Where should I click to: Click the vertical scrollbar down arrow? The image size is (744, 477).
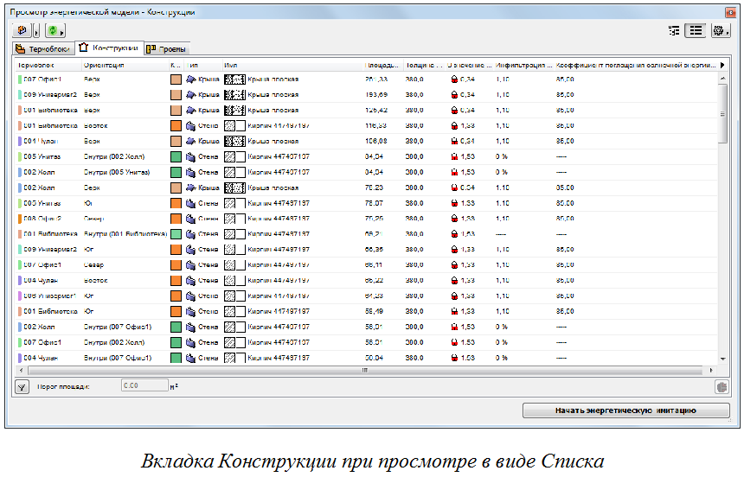point(722,359)
